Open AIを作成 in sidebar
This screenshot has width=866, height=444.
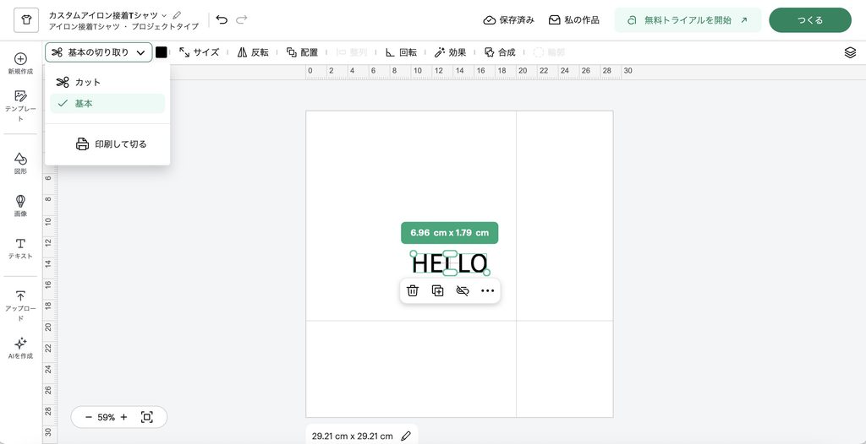(x=20, y=348)
